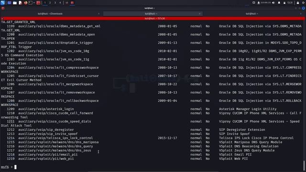
Task: Click module auxiliary/sqli/oracle/droptable_trigger
Action: tap(55, 43)
